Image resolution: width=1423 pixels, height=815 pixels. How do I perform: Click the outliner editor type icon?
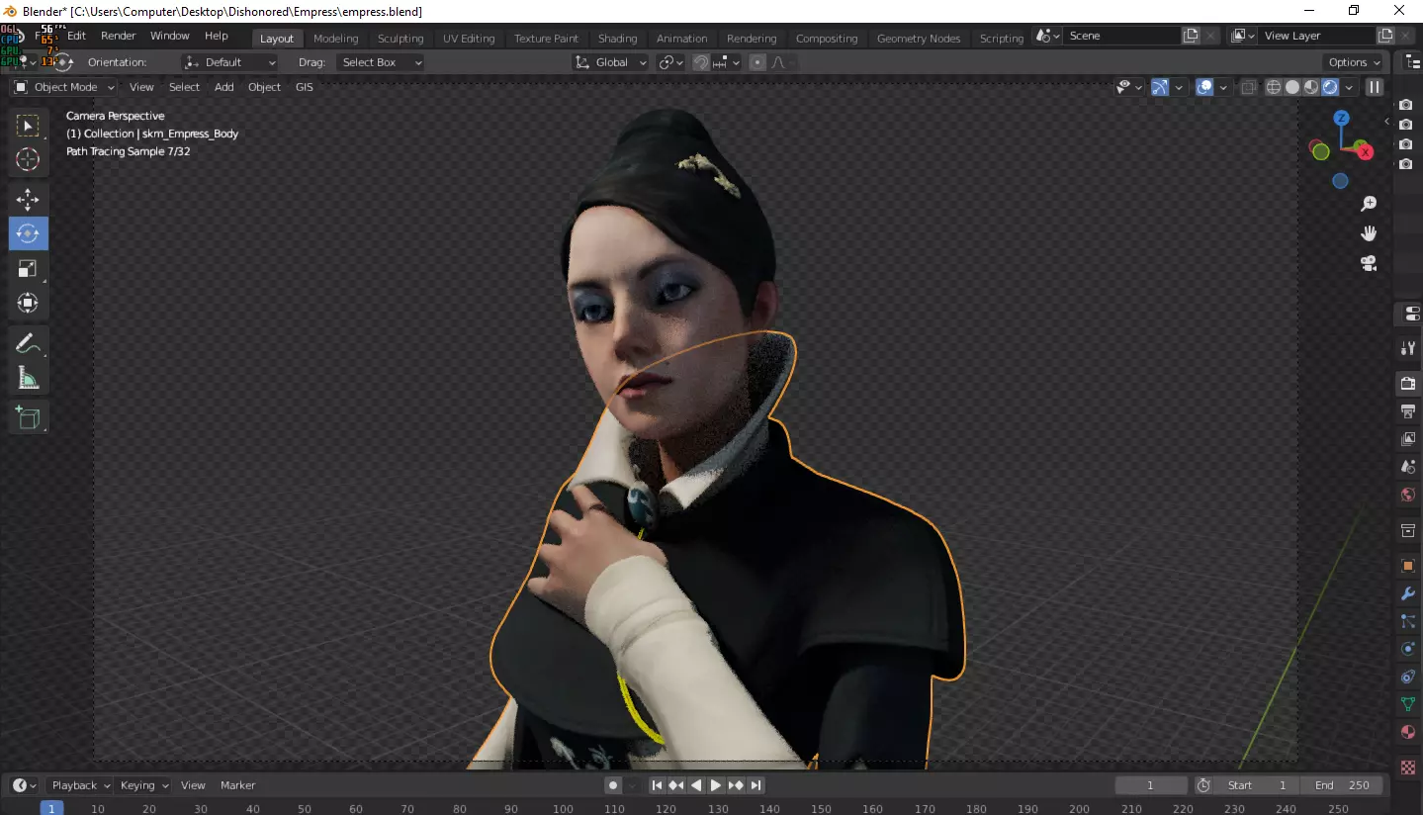tap(1411, 61)
